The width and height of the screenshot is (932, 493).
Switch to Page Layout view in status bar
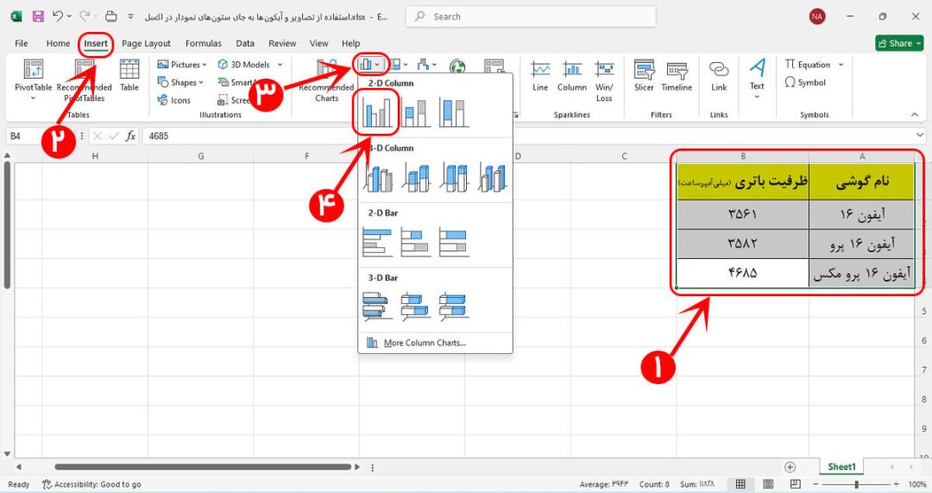coord(768,484)
